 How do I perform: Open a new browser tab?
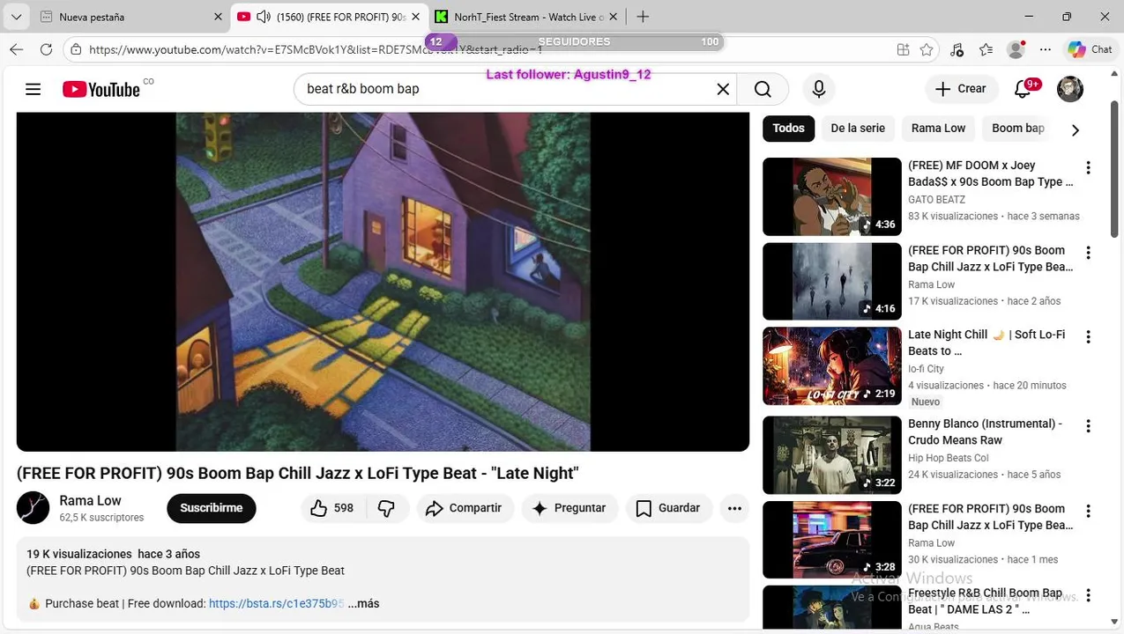point(643,17)
